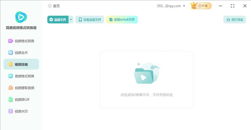This screenshot has width=251, height=130.
Task: Click the 音频格式转换 music icon
Action: coord(10,76)
